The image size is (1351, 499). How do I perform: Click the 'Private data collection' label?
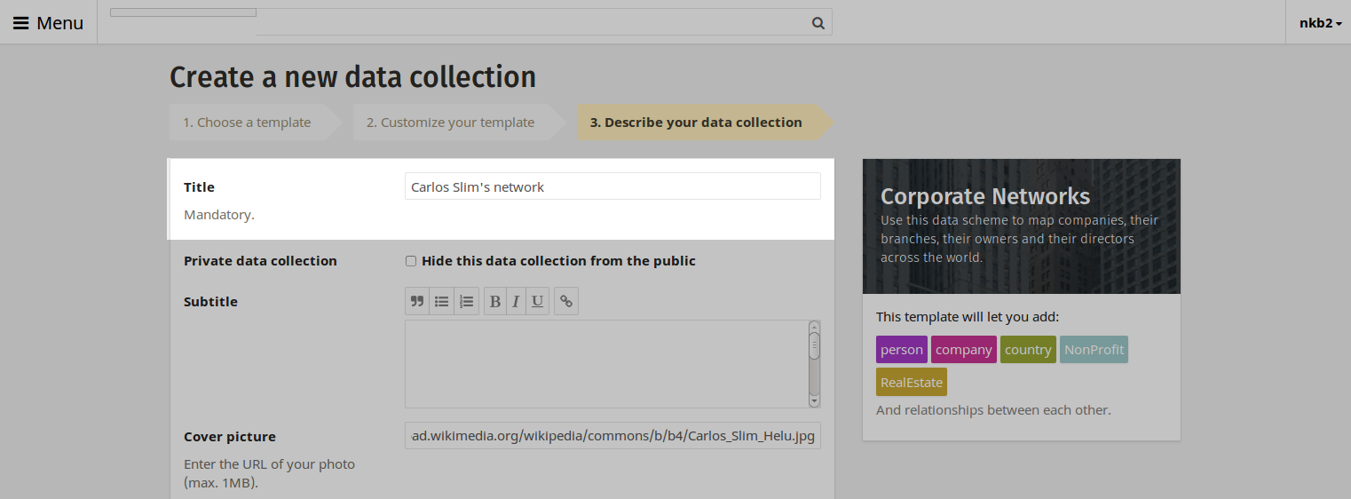(260, 261)
